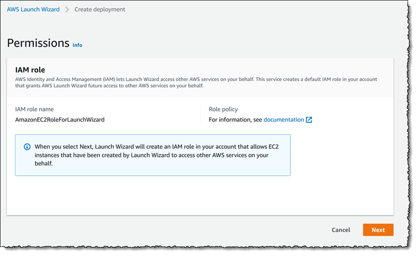Open the role policy documentation link

pyautogui.click(x=284, y=120)
